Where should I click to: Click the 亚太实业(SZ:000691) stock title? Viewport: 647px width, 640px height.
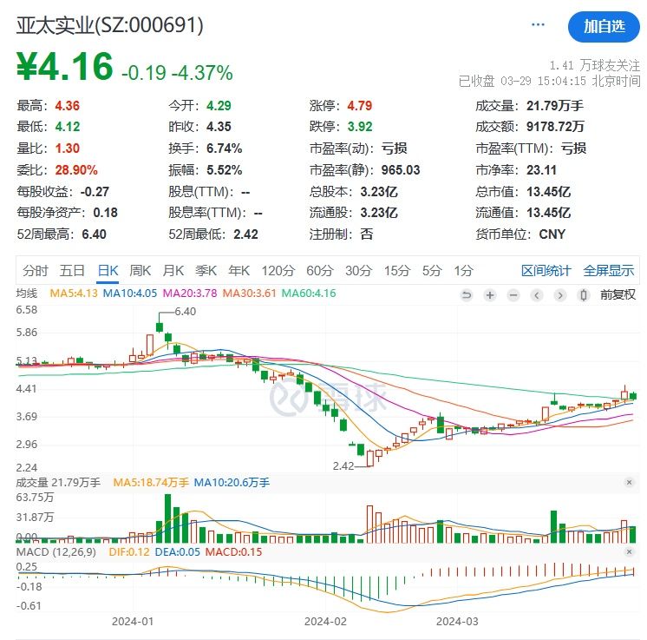click(110, 25)
